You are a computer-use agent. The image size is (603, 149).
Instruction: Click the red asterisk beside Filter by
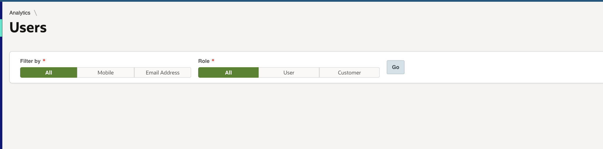pyautogui.click(x=44, y=61)
